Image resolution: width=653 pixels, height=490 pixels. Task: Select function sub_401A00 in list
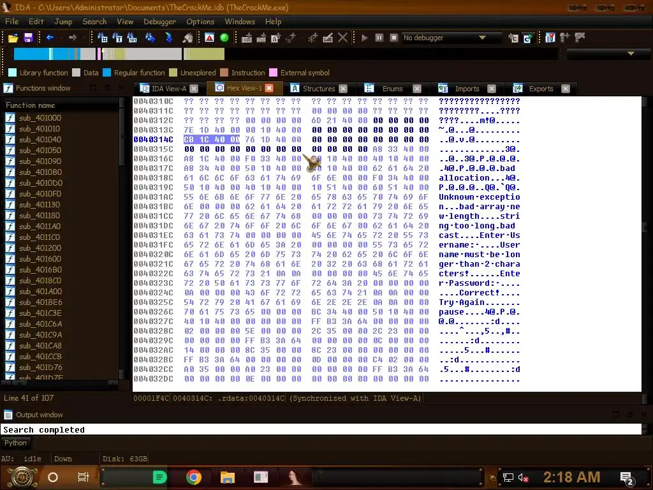(x=40, y=291)
